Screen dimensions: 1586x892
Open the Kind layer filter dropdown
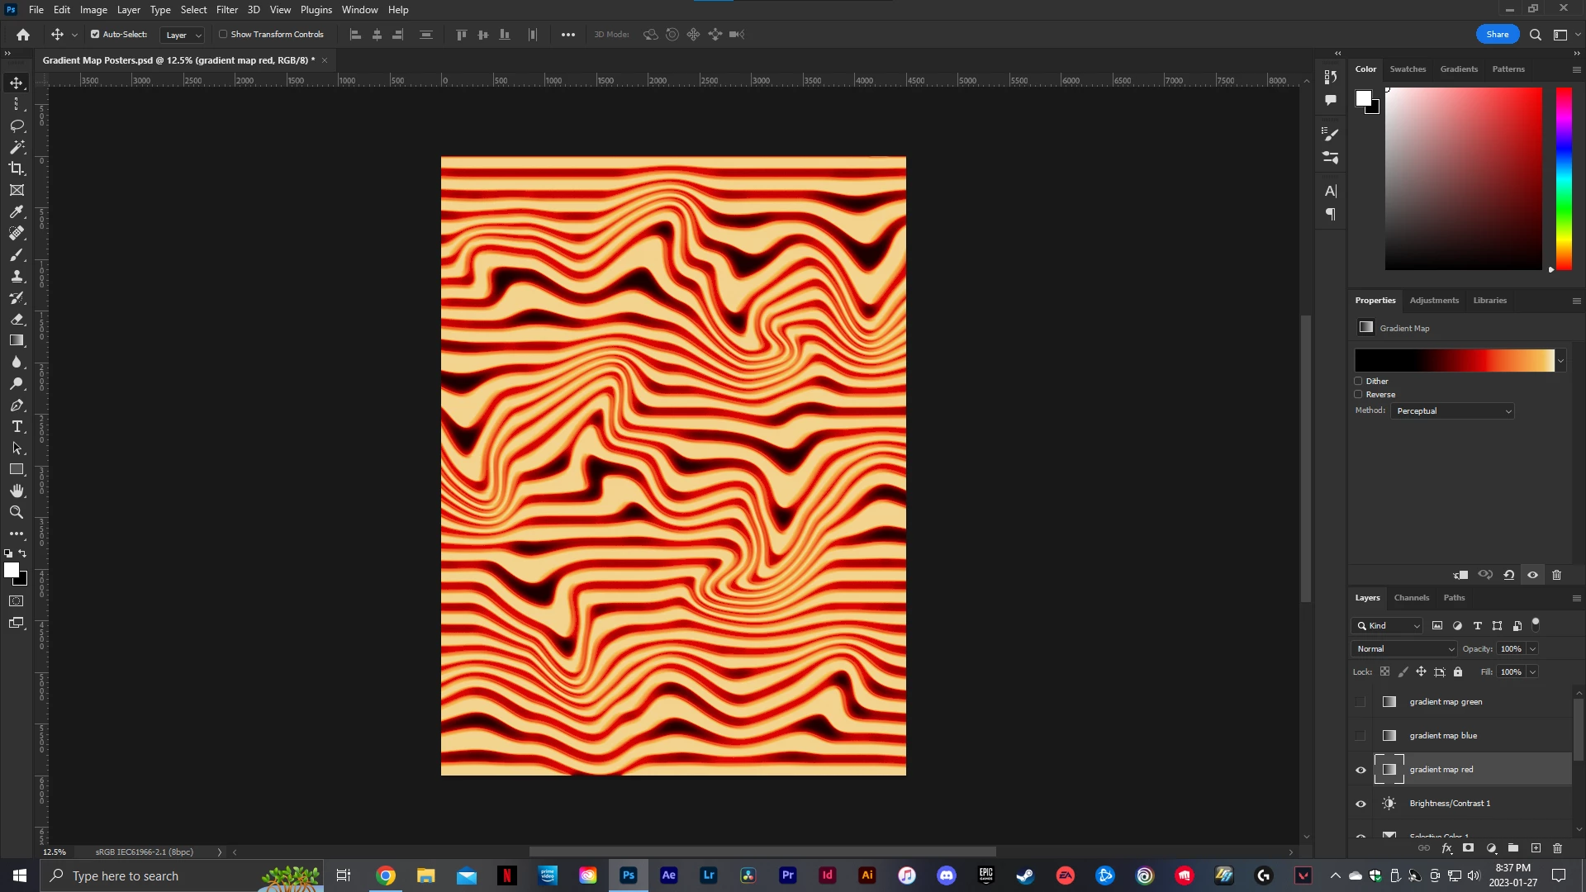click(x=1388, y=625)
